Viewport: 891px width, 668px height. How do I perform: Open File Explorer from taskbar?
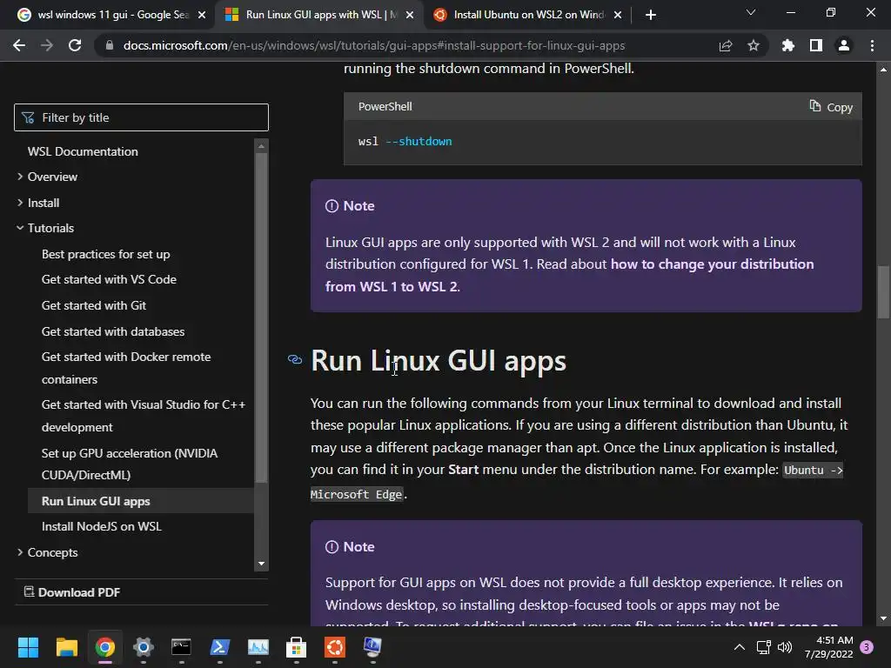66,647
